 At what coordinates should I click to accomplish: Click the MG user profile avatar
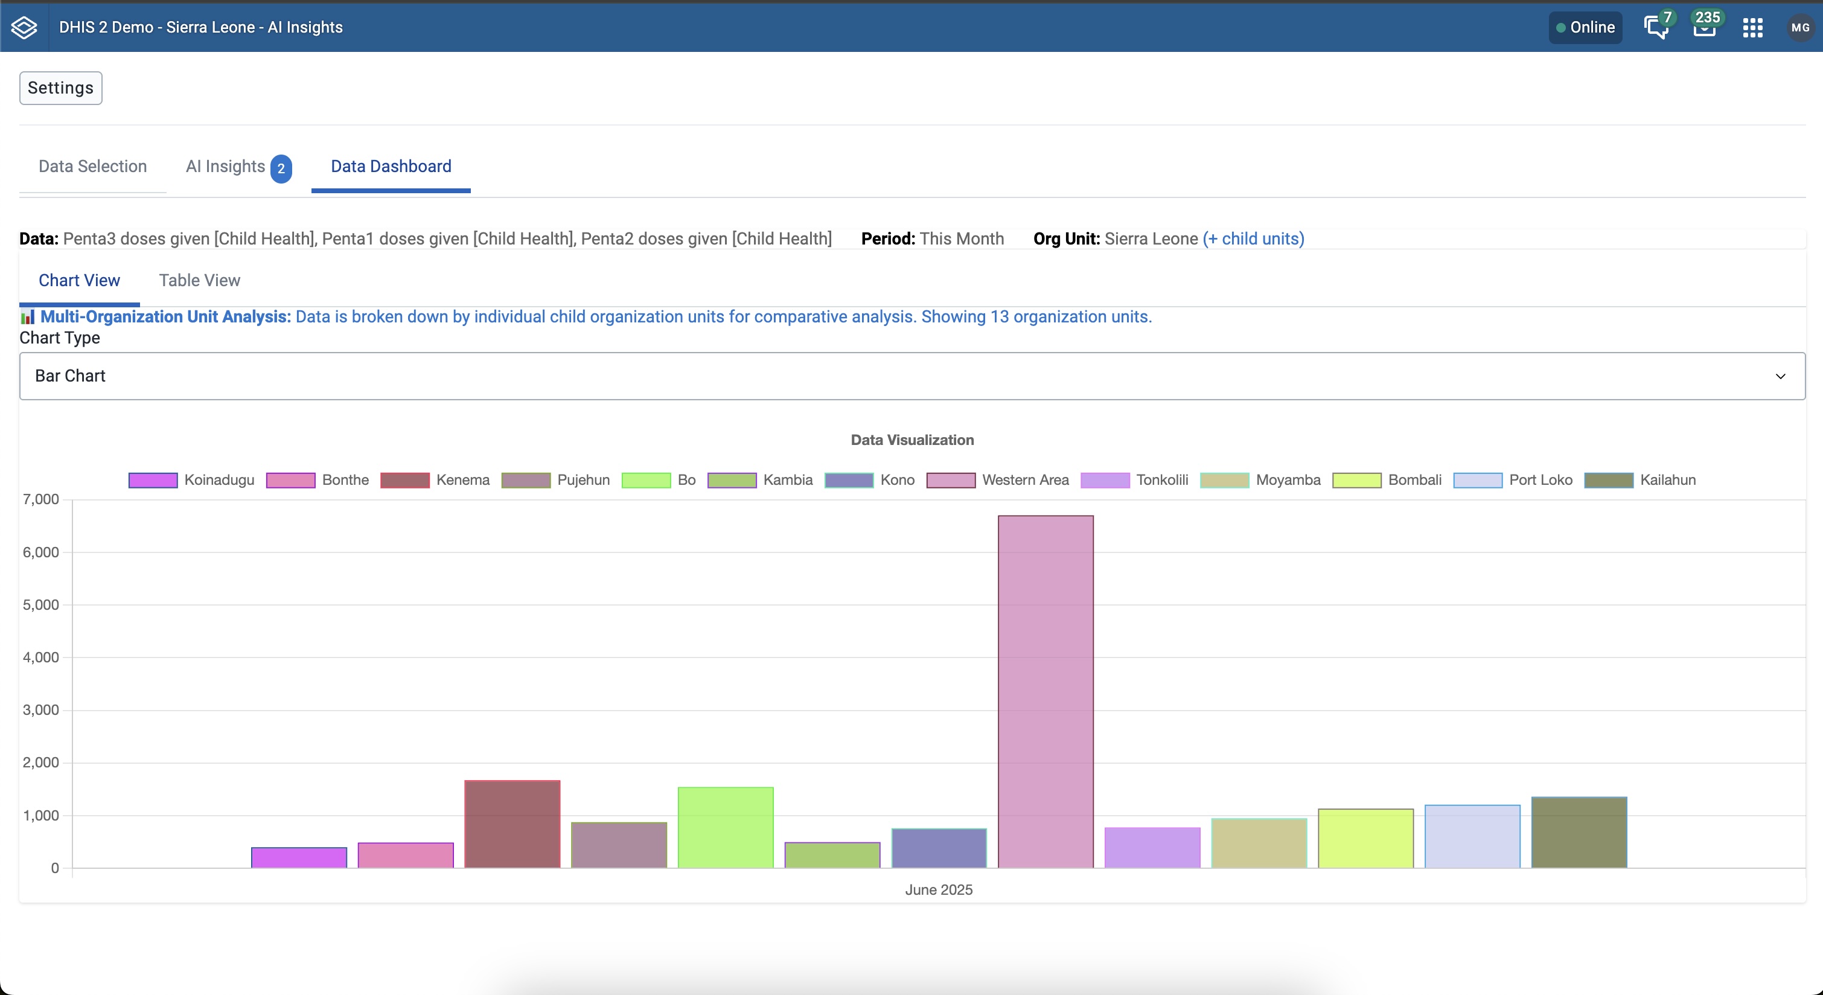click(1799, 28)
